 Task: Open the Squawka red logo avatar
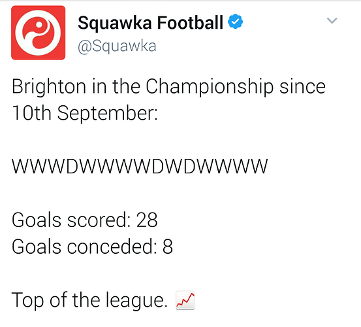pos(39,33)
